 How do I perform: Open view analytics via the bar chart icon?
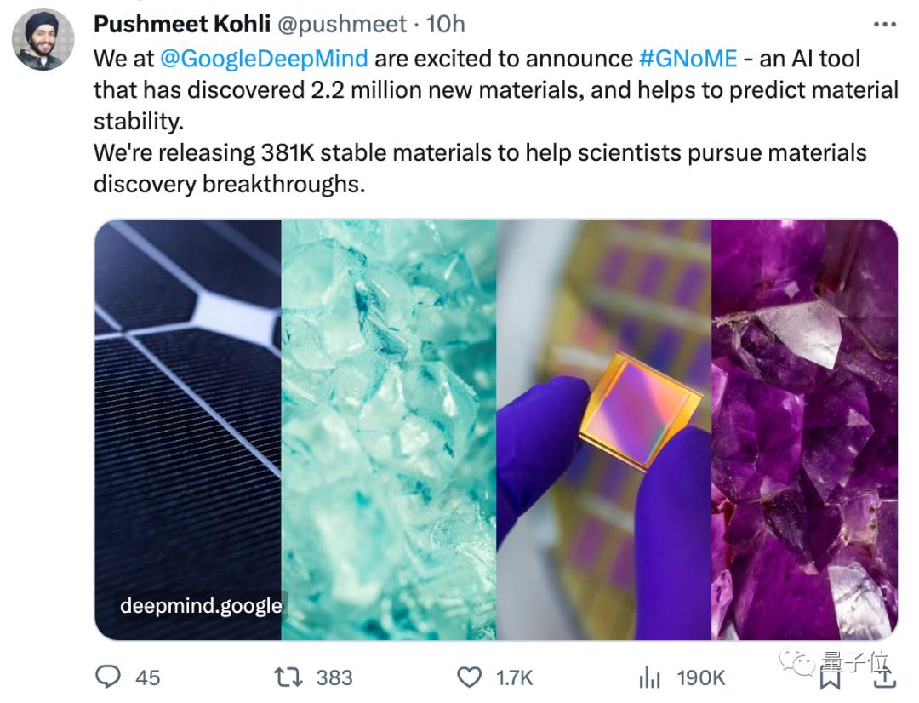pyautogui.click(x=650, y=677)
